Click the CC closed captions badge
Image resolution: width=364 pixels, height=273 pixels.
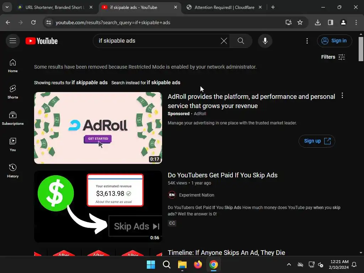pyautogui.click(x=172, y=223)
